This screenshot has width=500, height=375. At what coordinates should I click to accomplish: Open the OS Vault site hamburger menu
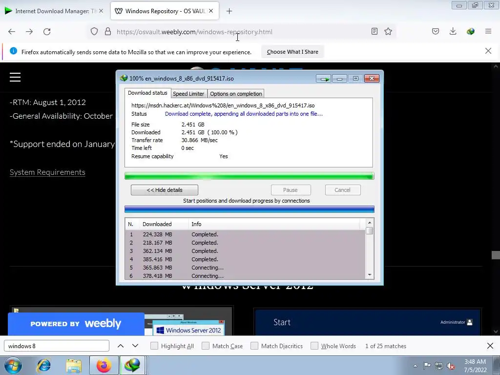pos(15,77)
